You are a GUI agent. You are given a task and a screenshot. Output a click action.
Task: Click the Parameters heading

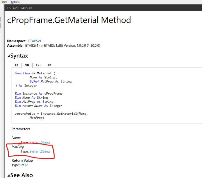pyautogui.click(x=21, y=129)
